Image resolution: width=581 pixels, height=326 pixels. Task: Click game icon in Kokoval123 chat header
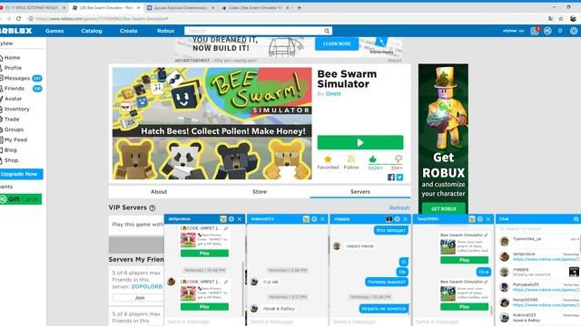306,219
